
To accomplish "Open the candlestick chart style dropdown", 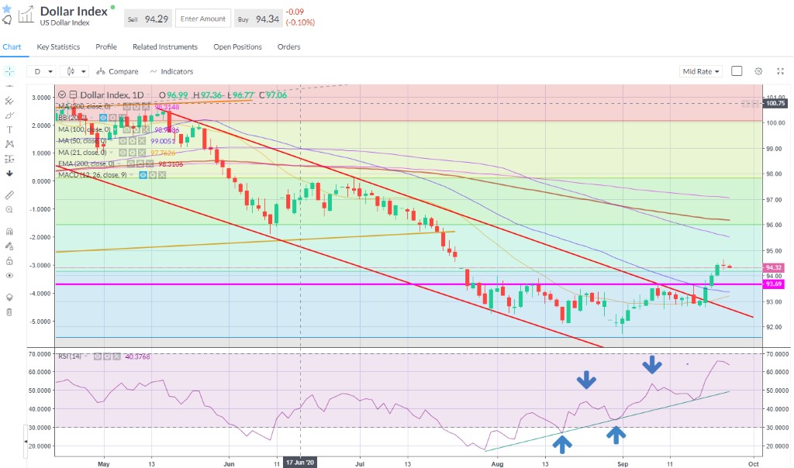I will point(75,71).
